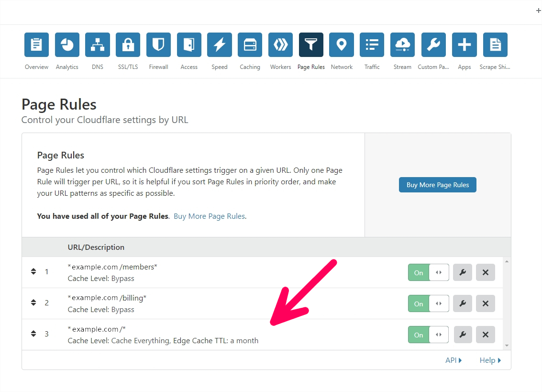This screenshot has height=392, width=542.
Task: Open the Workers icon
Action: [x=280, y=45]
